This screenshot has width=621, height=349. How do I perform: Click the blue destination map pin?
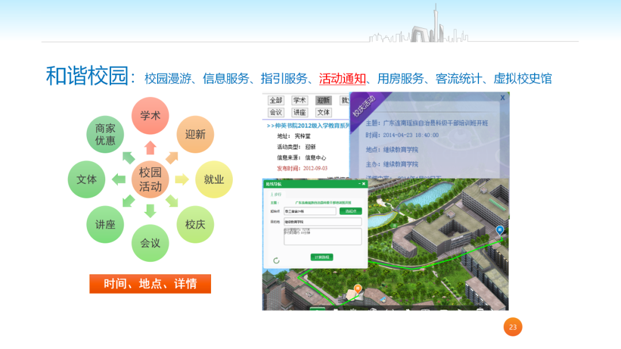pos(500,230)
